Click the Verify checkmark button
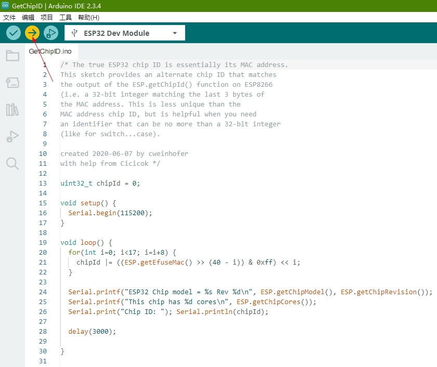Image resolution: width=437 pixels, height=367 pixels. 14,33
